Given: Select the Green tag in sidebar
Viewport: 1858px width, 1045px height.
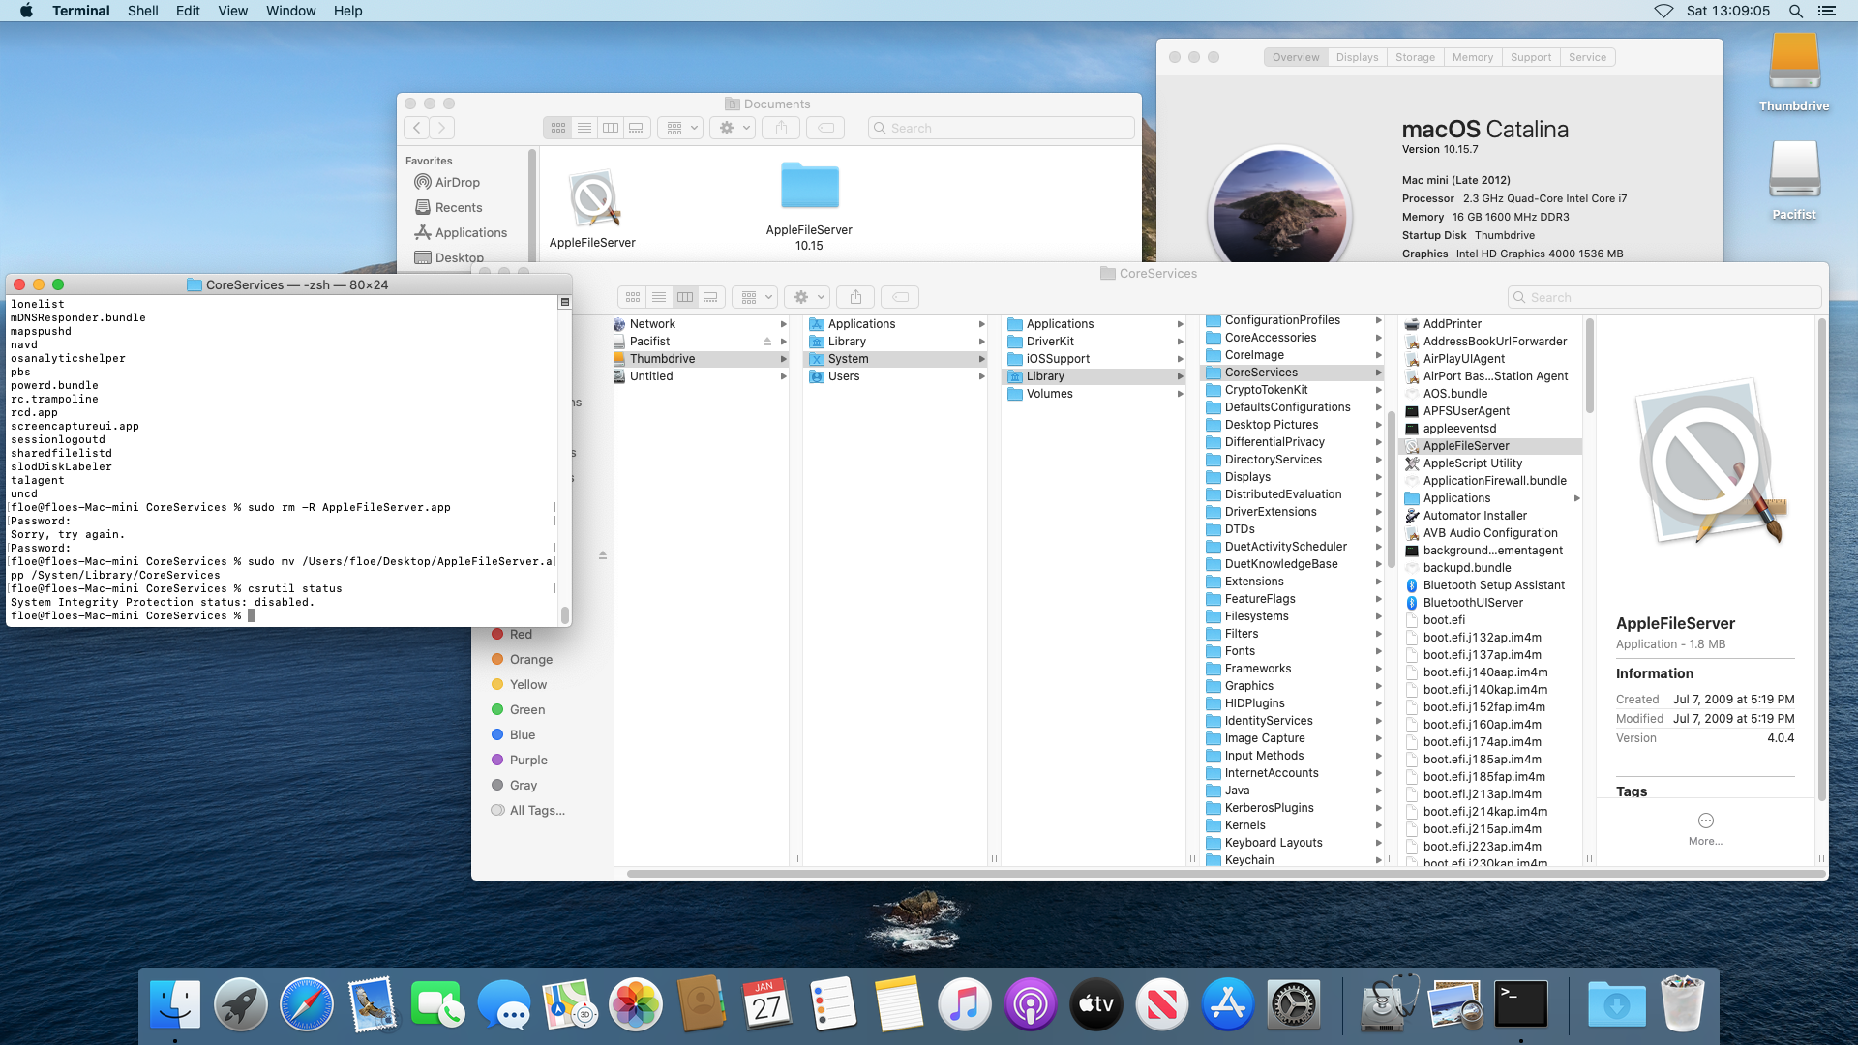Looking at the screenshot, I should (518, 709).
